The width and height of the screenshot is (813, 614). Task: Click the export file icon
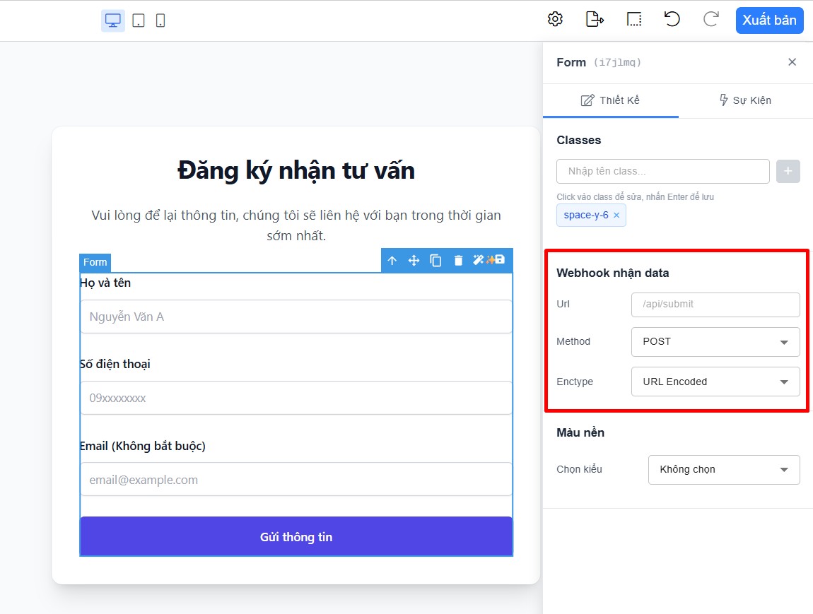click(x=595, y=20)
